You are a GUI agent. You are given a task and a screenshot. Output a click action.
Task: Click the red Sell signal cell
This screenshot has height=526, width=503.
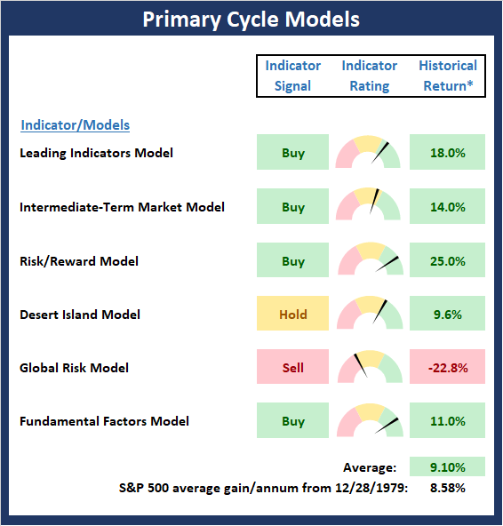coord(292,367)
